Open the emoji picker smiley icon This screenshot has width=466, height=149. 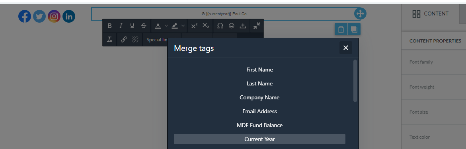(x=232, y=26)
